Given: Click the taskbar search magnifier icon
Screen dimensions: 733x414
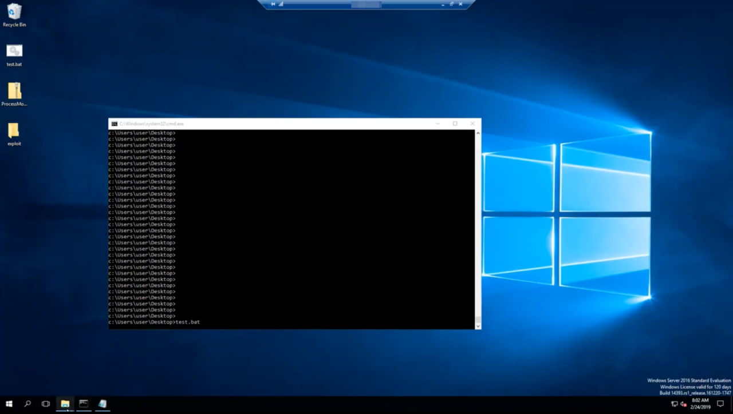Looking at the screenshot, I should pos(27,404).
